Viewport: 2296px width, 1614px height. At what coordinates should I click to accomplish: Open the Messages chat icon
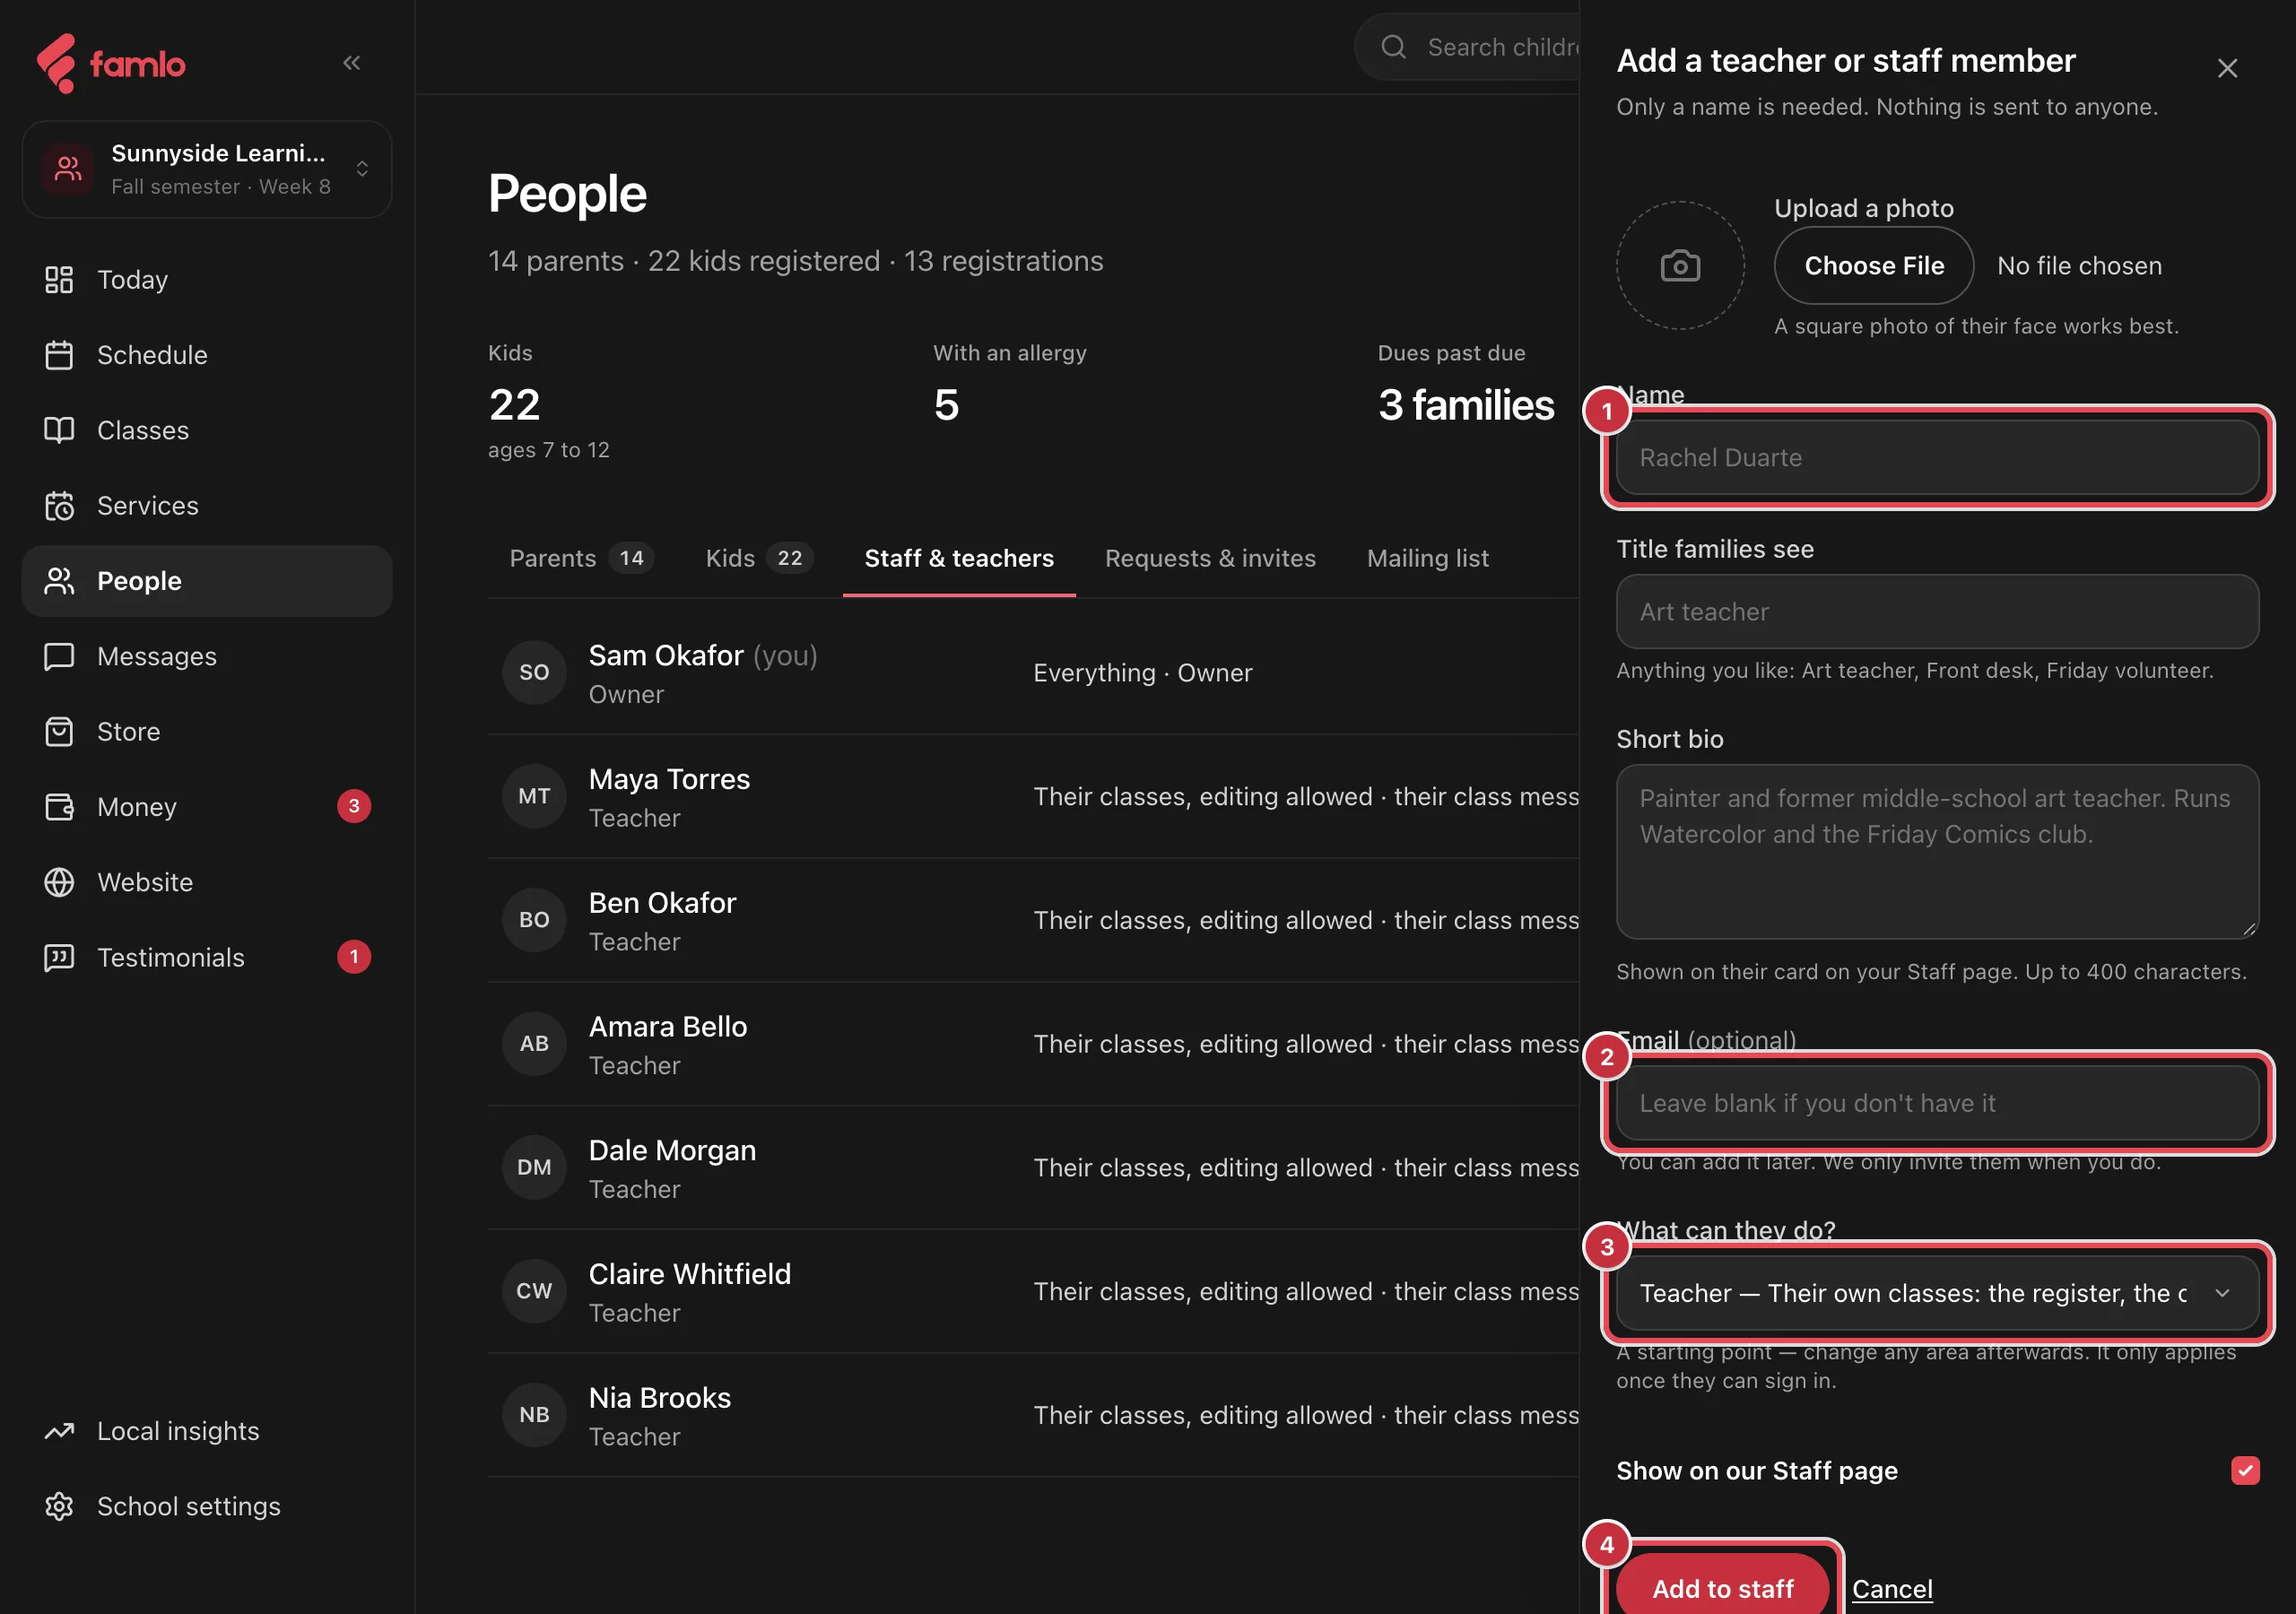[x=59, y=656]
